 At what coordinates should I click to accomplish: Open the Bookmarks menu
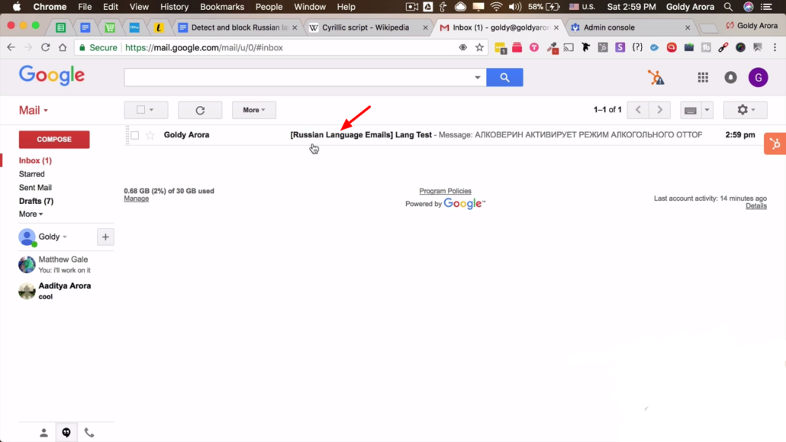coord(221,7)
